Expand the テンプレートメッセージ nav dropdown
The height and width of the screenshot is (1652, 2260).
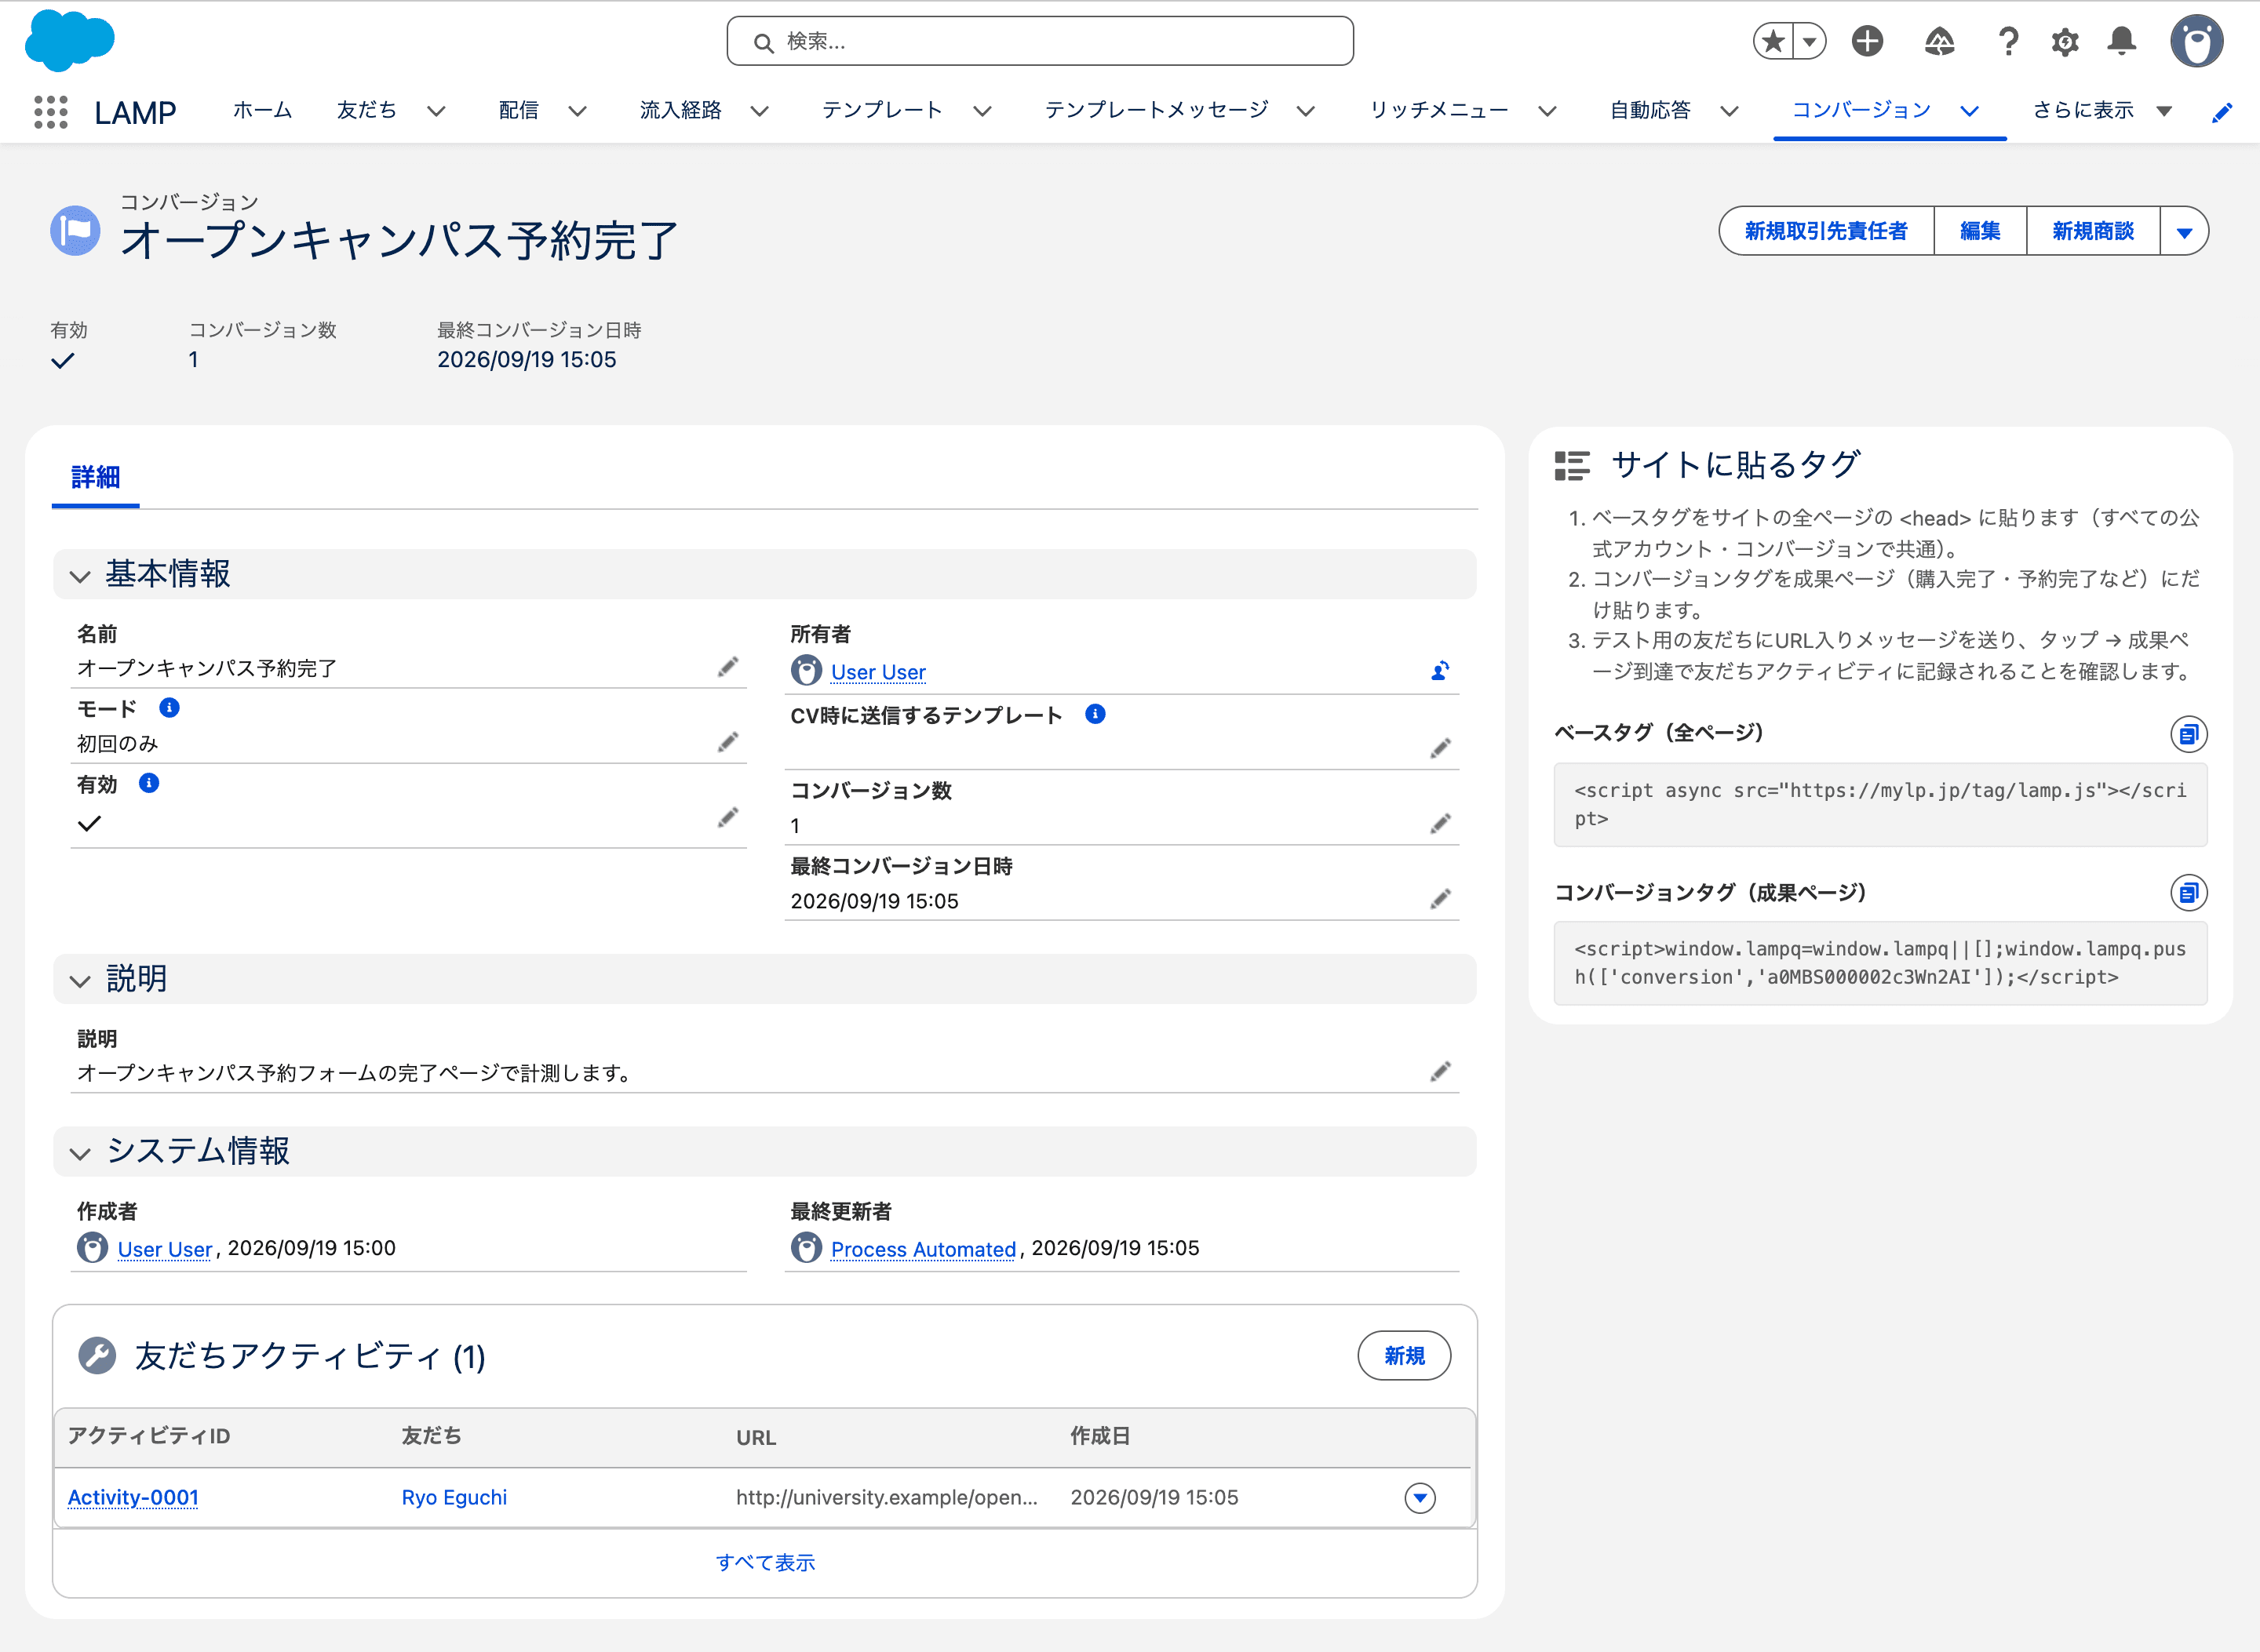pyautogui.click(x=1306, y=111)
